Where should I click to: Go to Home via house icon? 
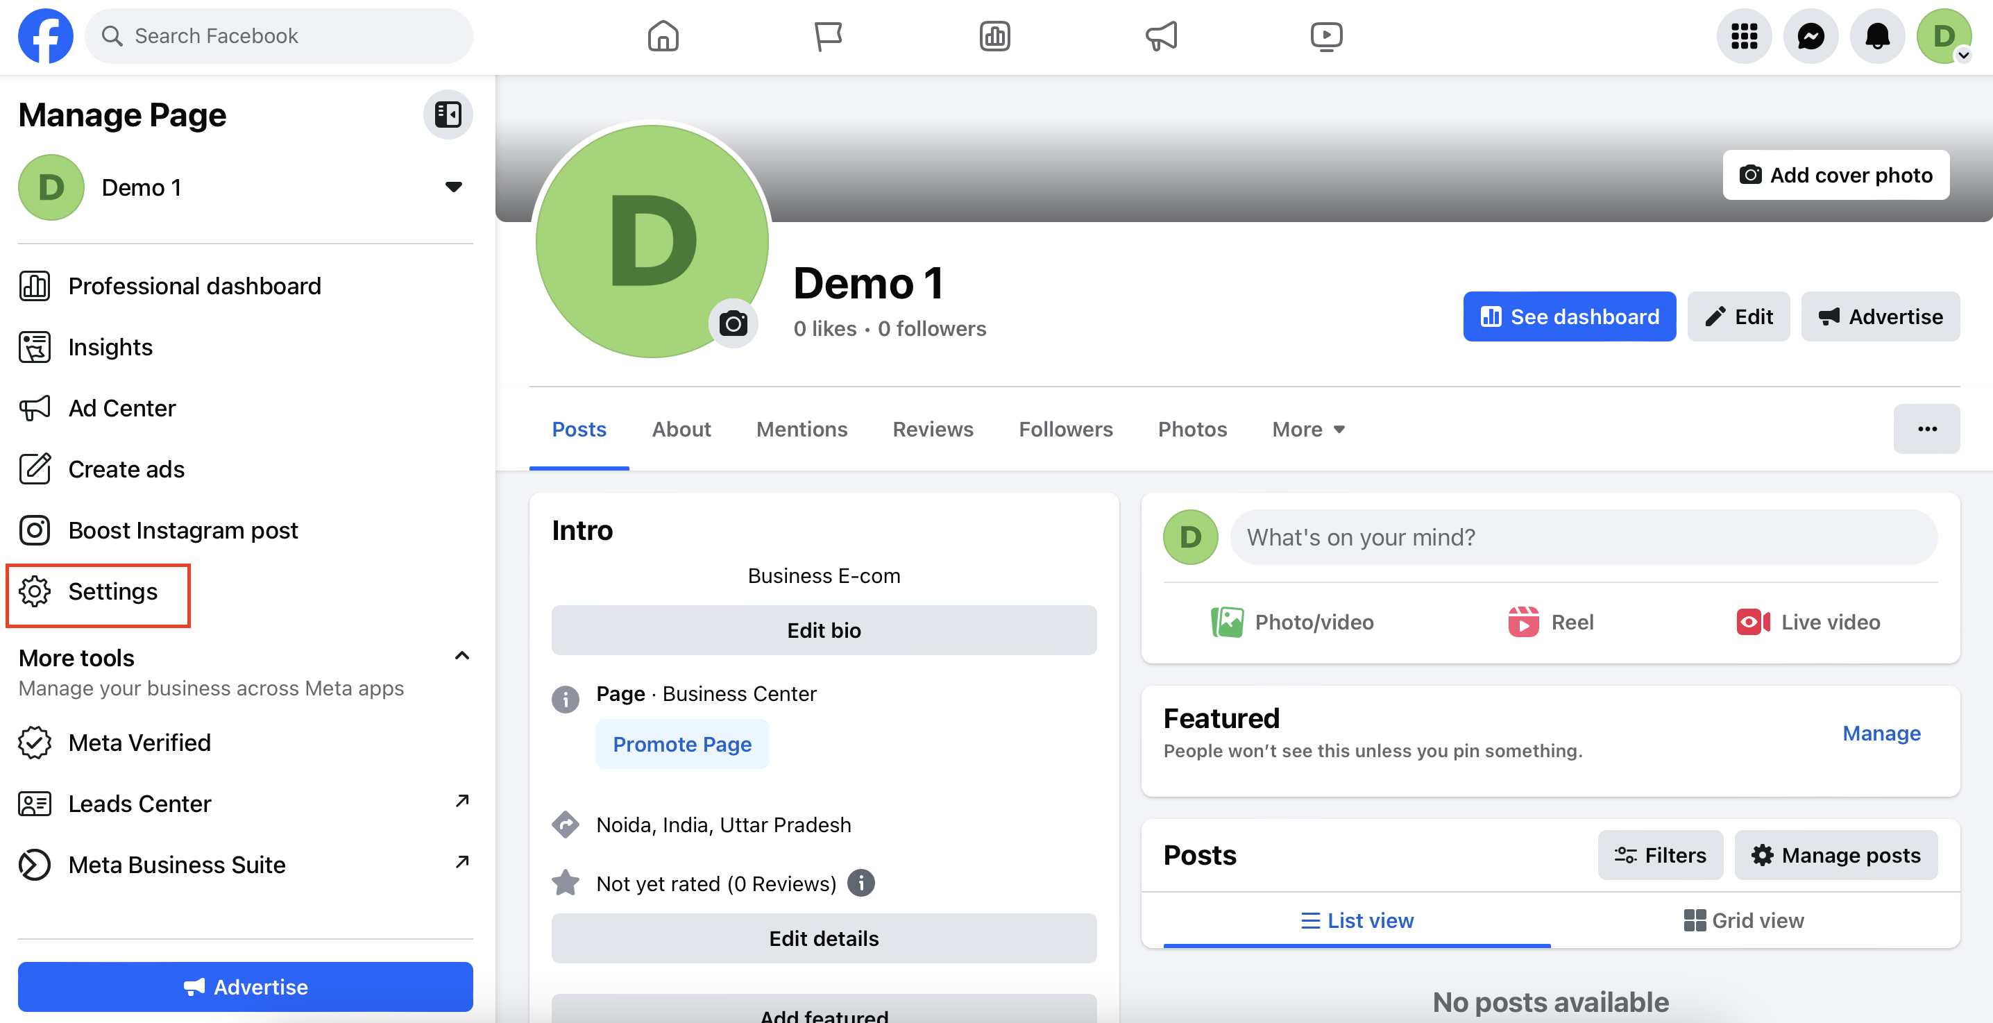click(663, 35)
